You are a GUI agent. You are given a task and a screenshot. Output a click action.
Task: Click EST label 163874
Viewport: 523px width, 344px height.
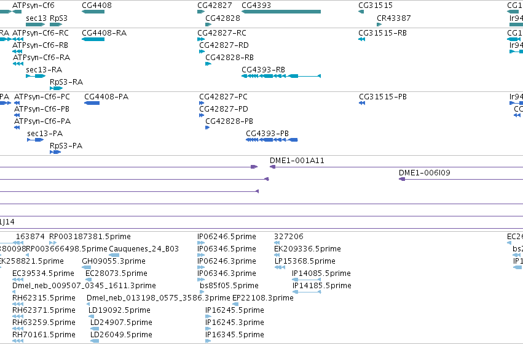(x=30, y=237)
